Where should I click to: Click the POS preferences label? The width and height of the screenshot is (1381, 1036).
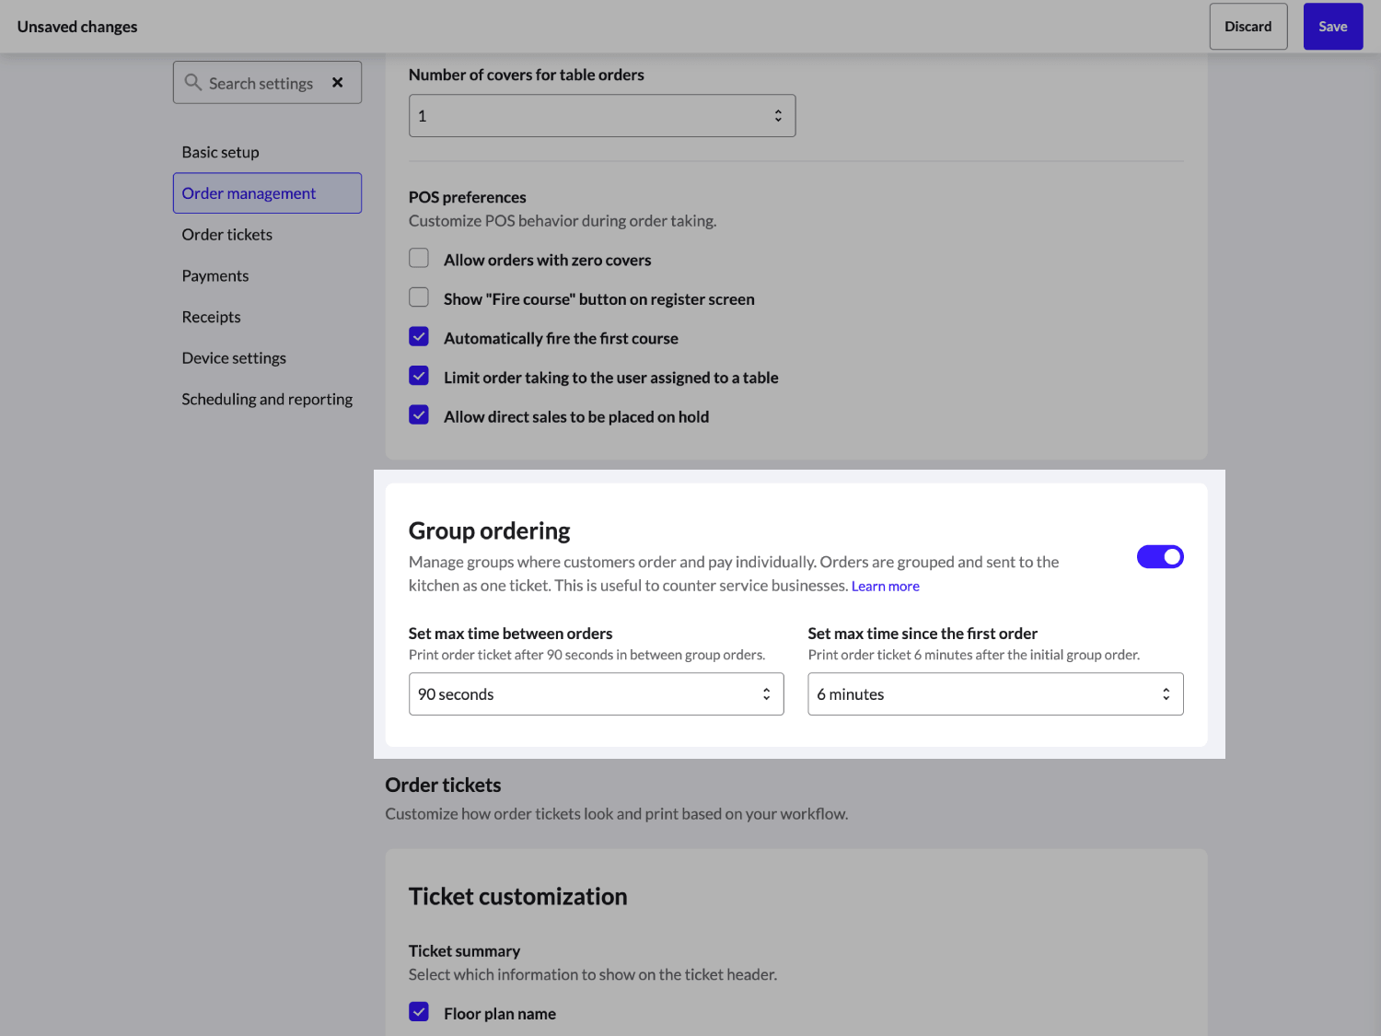[x=468, y=197]
